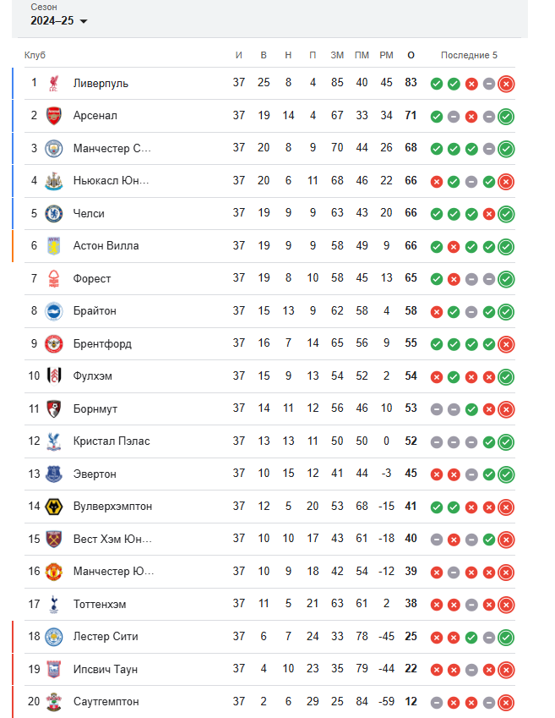Click Liverpool's circled latest loss icon
The width and height of the screenshot is (555, 718).
coord(506,84)
